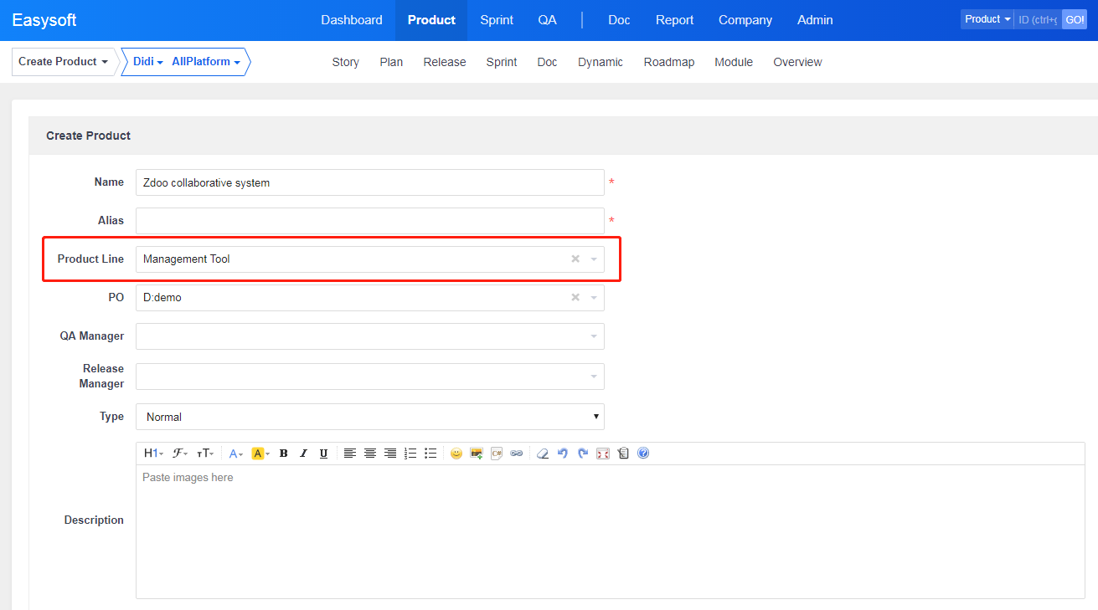
Task: Toggle italic formatting in description editor
Action: (x=304, y=454)
